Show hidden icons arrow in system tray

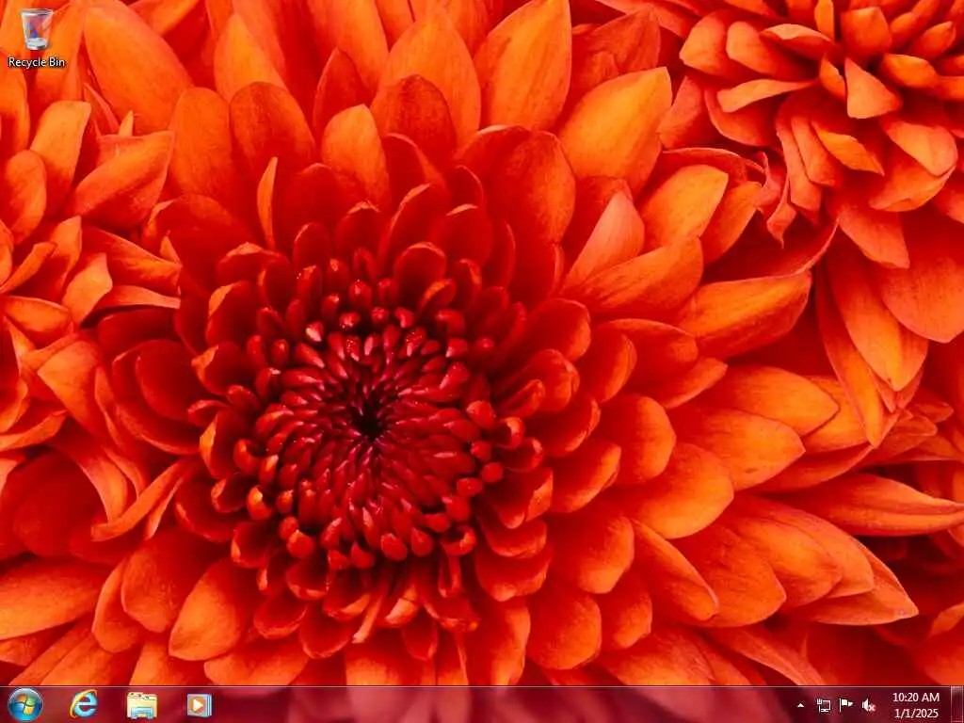pyautogui.click(x=800, y=705)
